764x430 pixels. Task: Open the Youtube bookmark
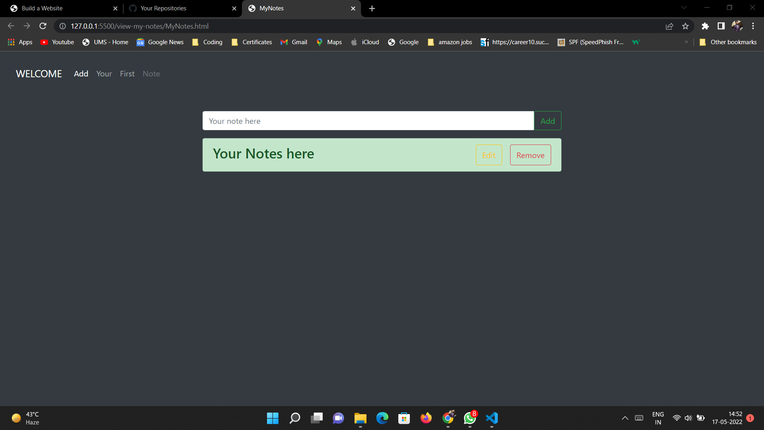click(x=57, y=42)
